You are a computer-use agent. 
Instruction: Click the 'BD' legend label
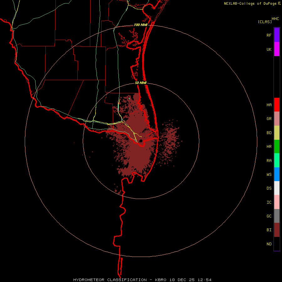(269, 133)
